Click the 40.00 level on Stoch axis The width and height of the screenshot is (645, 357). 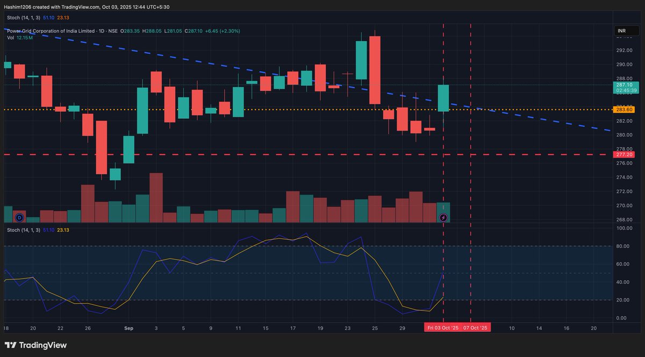pyautogui.click(x=624, y=282)
